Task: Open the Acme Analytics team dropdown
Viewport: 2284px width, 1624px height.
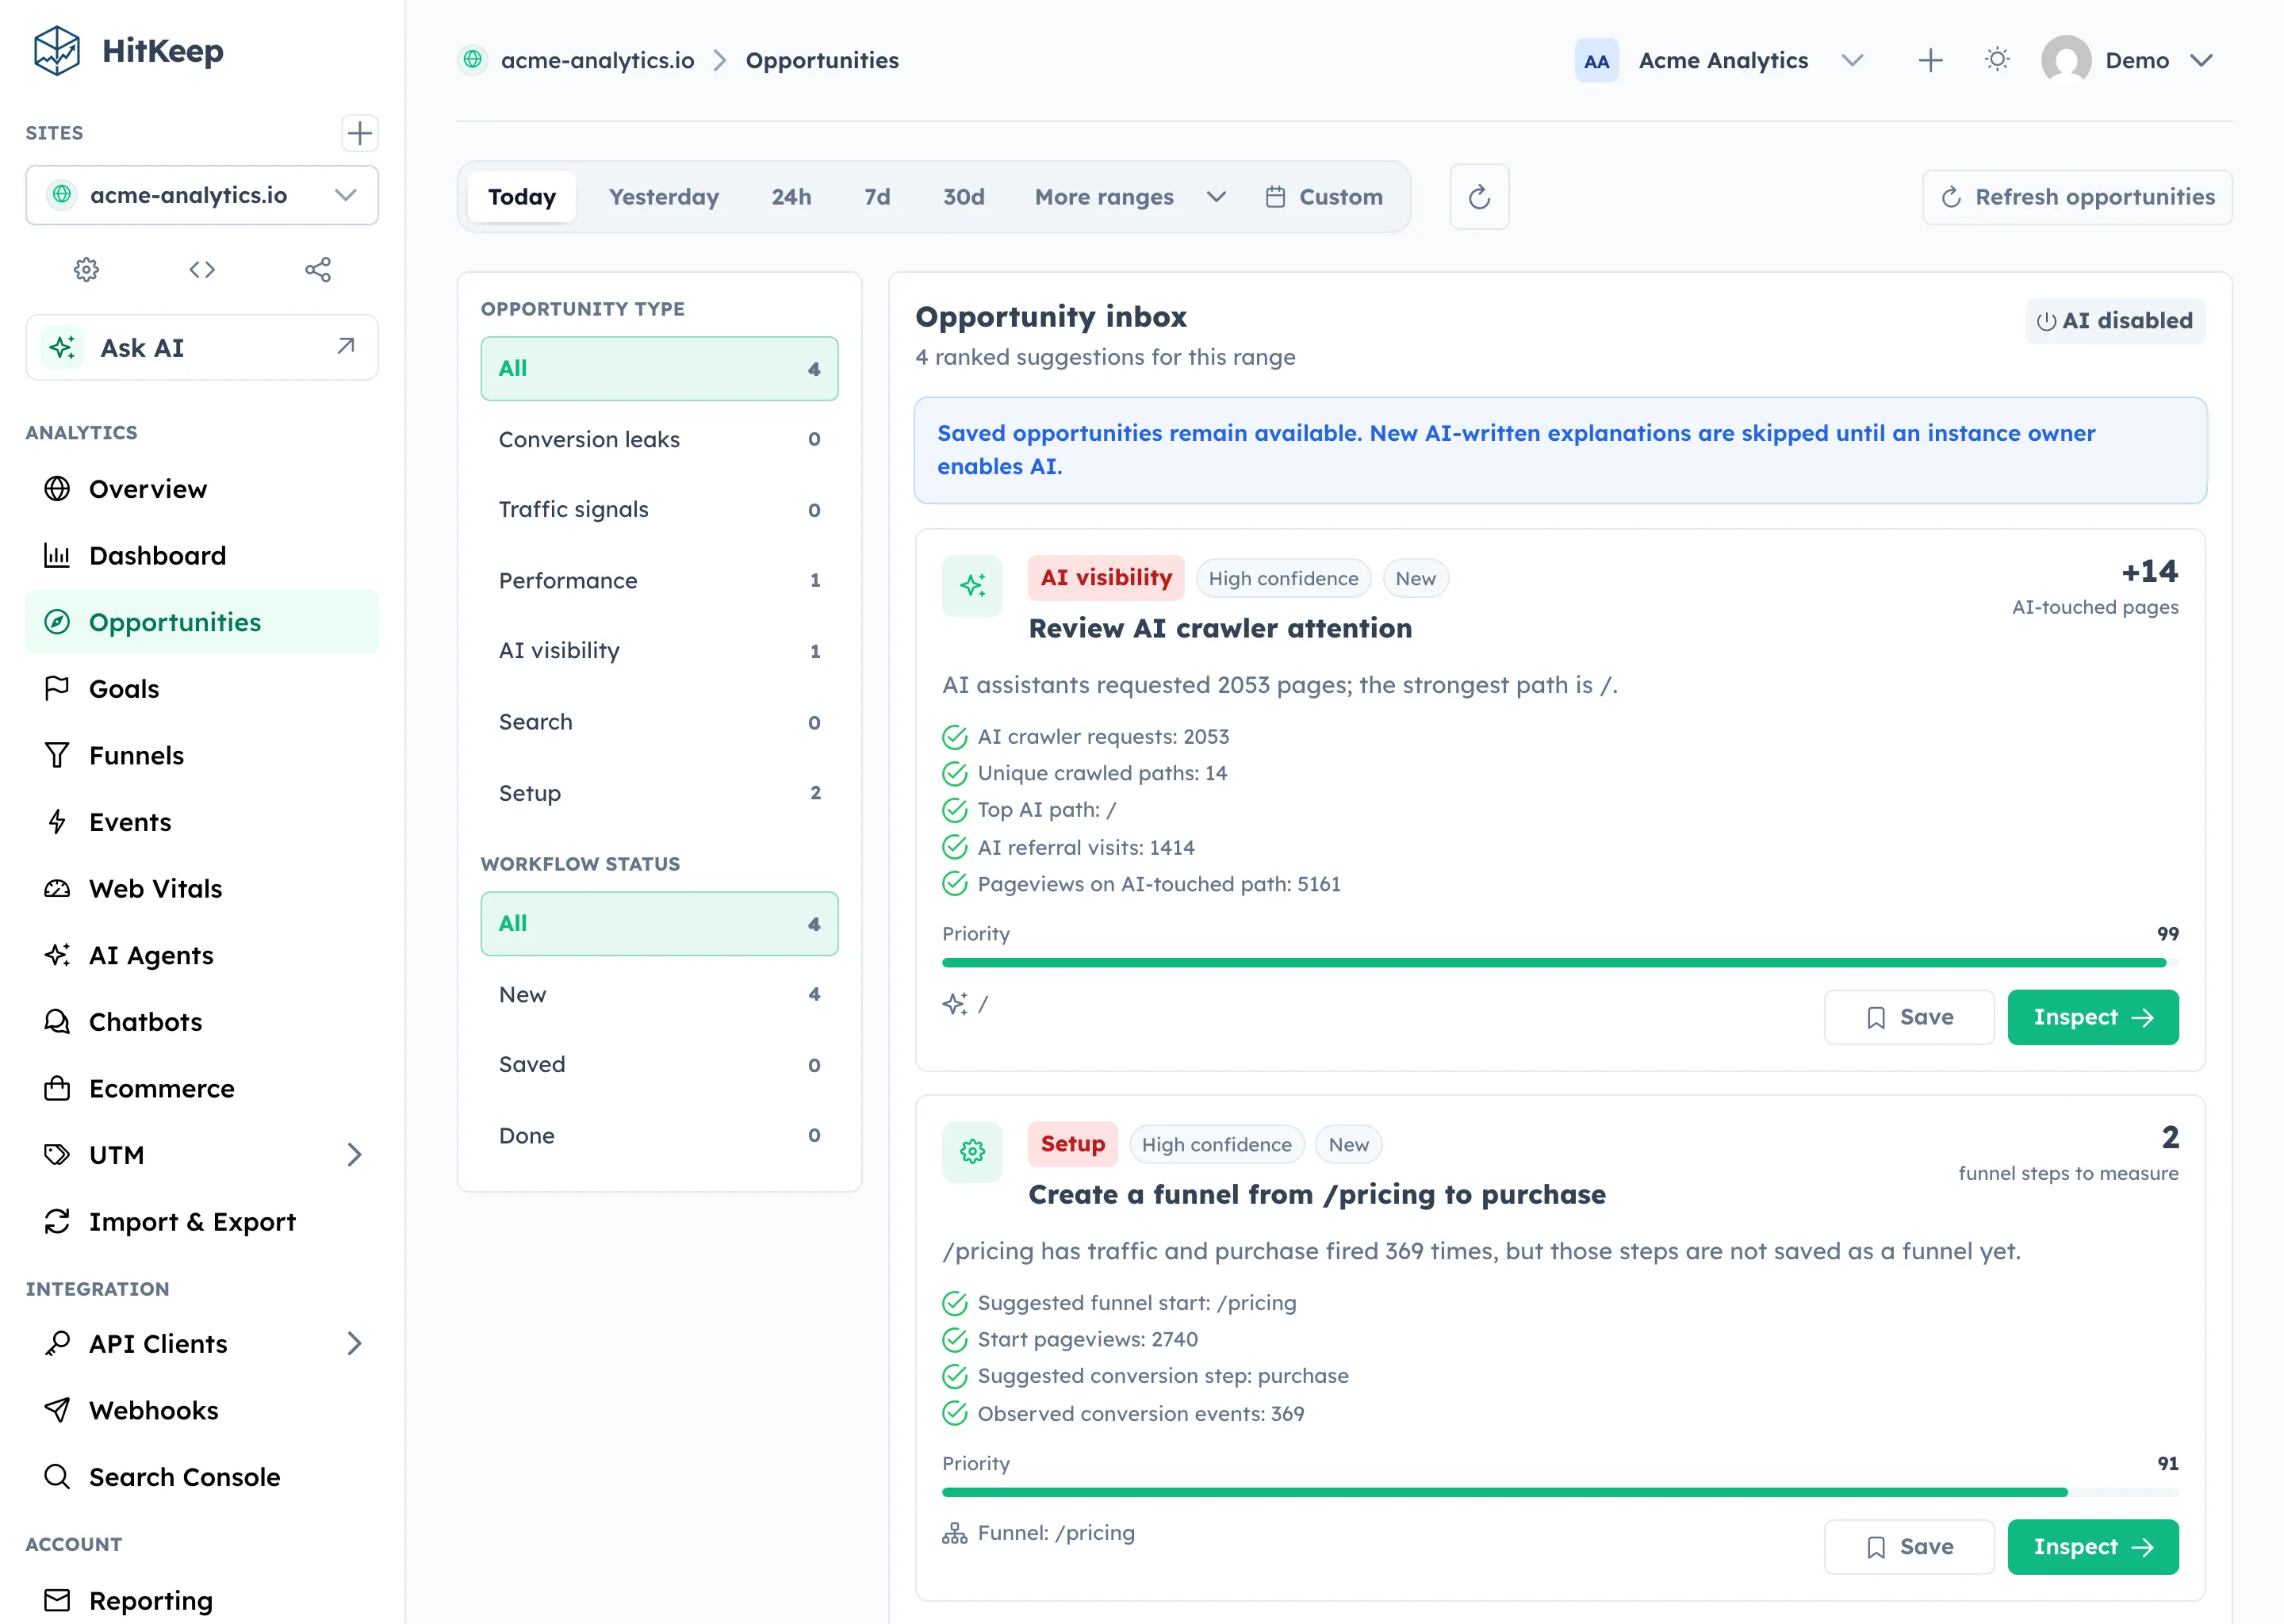Action: (1720, 60)
